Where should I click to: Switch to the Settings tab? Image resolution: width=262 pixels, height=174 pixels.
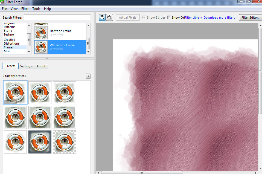(x=26, y=66)
